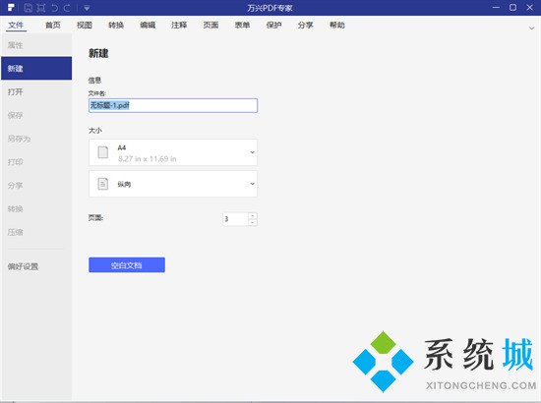Viewport: 541px width, 403px height.
Task: Switch to the 保护 tab
Action: [x=274, y=26]
